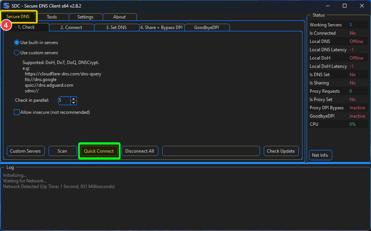Maximize the SDC window
This screenshot has width=371, height=231.
click(x=345, y=6)
